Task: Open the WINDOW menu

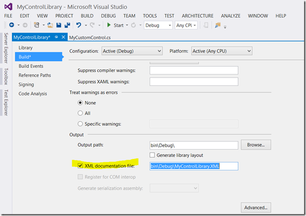Action: tap(258, 16)
